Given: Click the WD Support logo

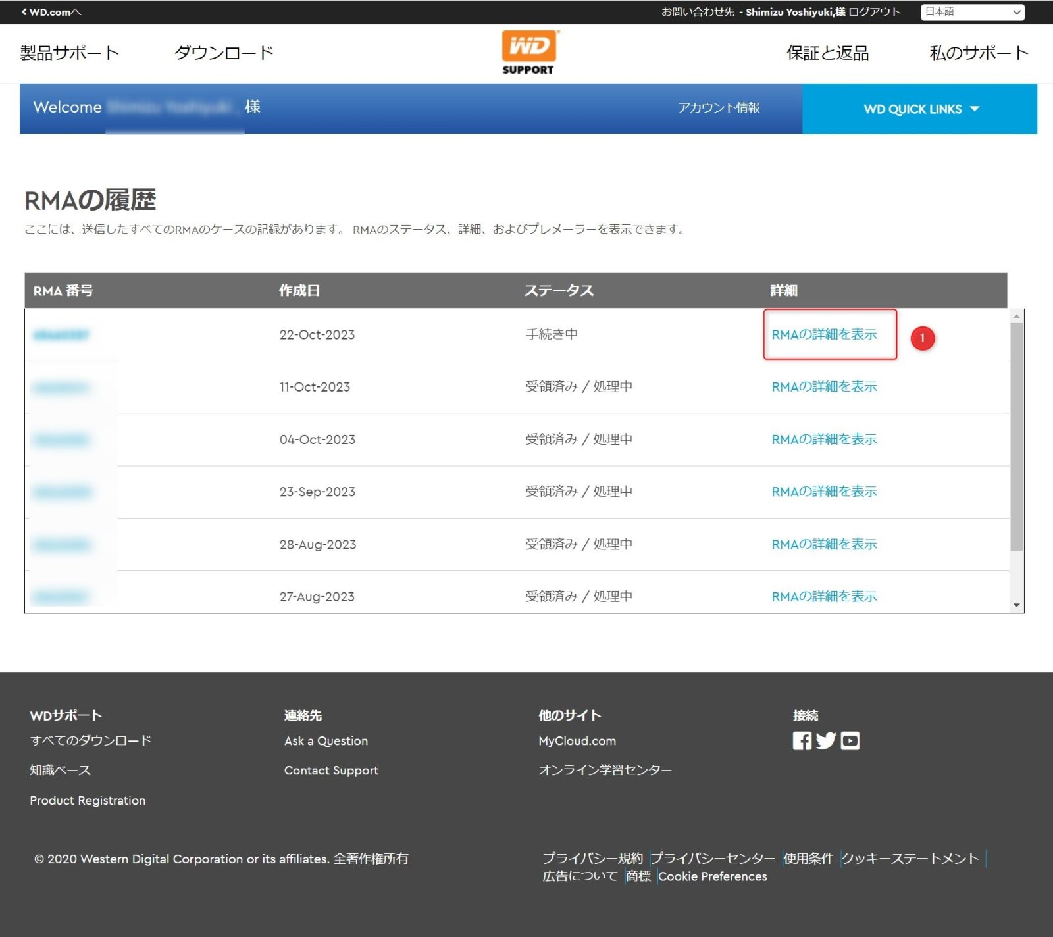Looking at the screenshot, I should pyautogui.click(x=528, y=53).
